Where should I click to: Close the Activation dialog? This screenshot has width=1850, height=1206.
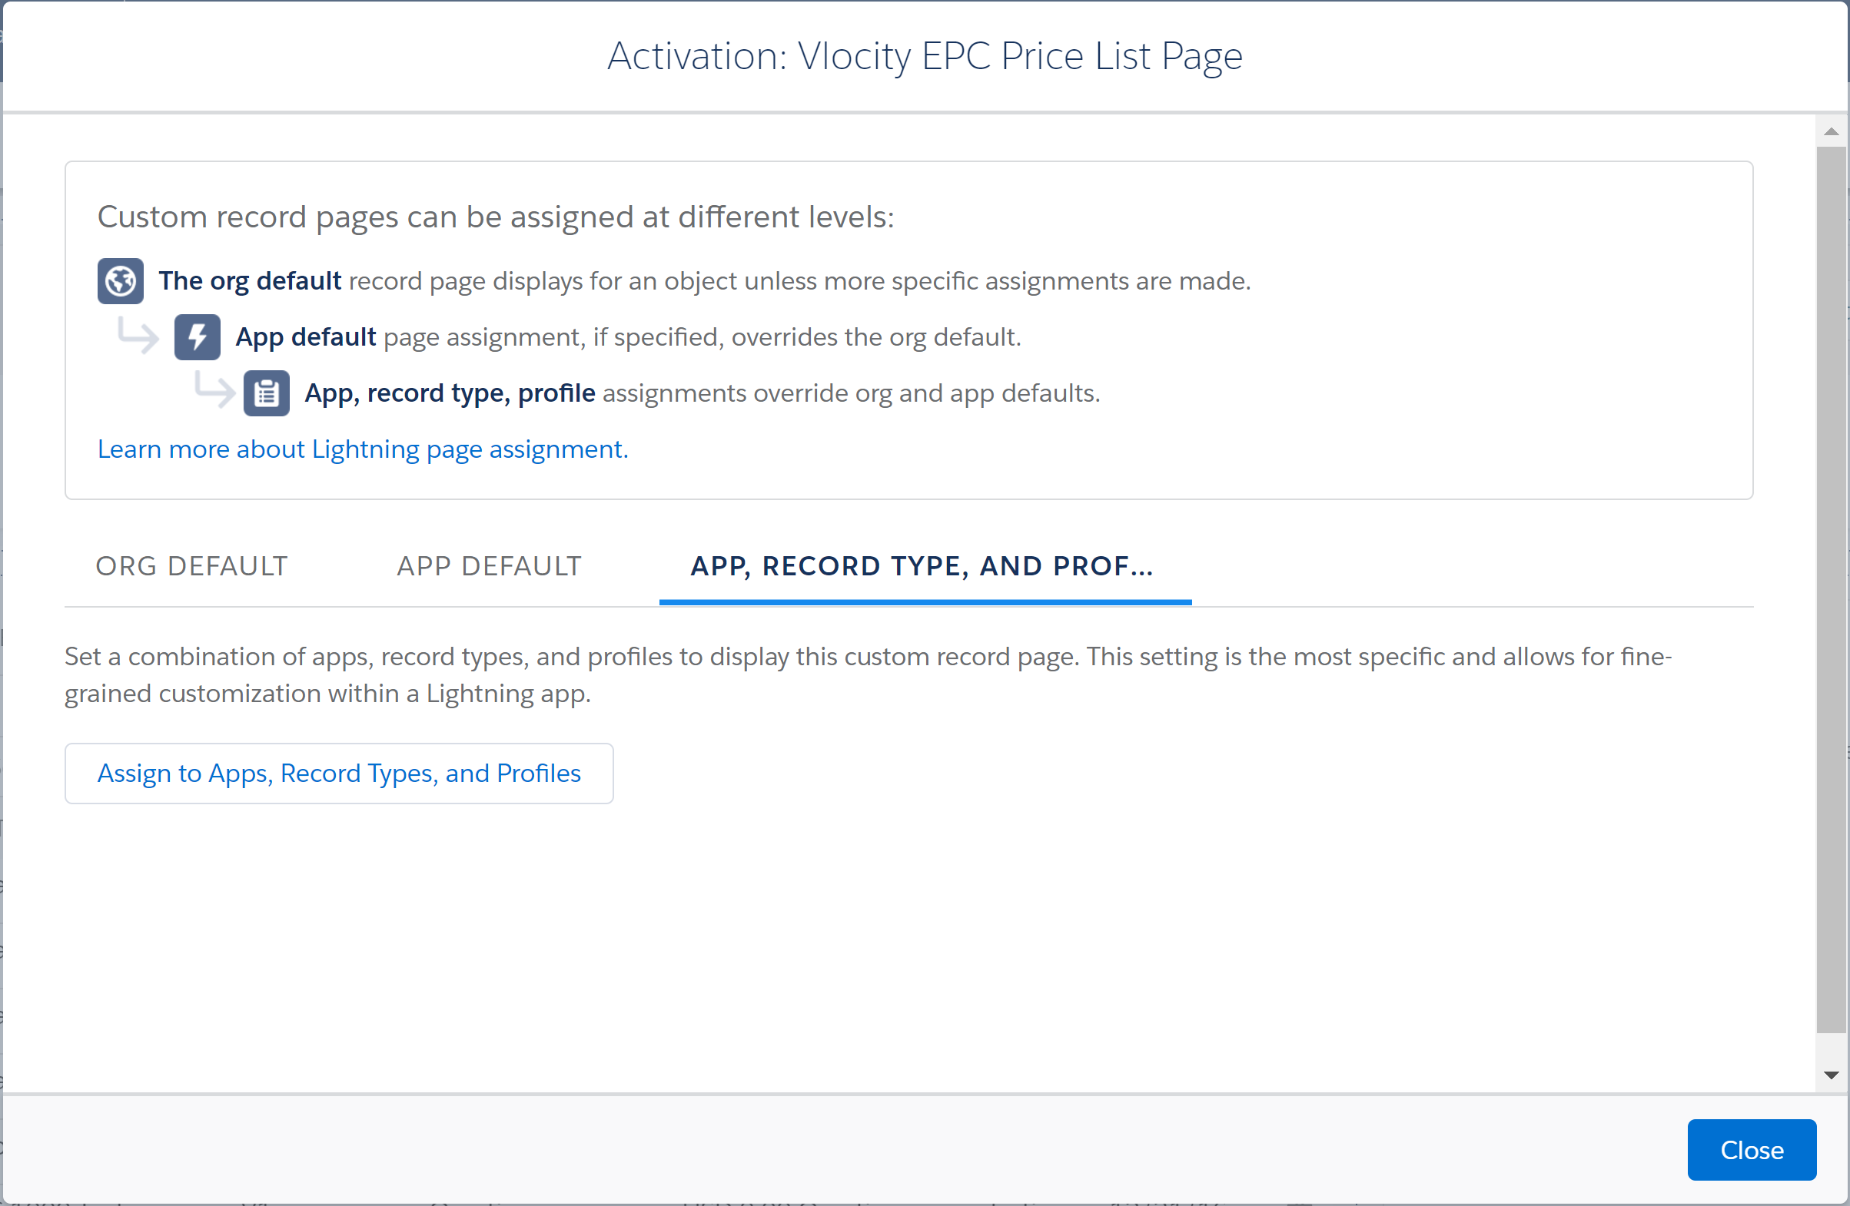coord(1752,1150)
